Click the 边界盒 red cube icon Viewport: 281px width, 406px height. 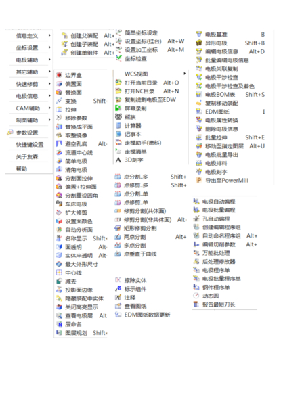coord(60,75)
